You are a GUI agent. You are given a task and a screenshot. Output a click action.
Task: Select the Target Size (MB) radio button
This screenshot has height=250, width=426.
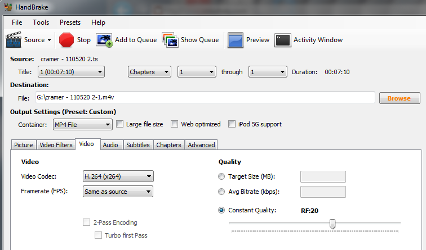(x=221, y=176)
